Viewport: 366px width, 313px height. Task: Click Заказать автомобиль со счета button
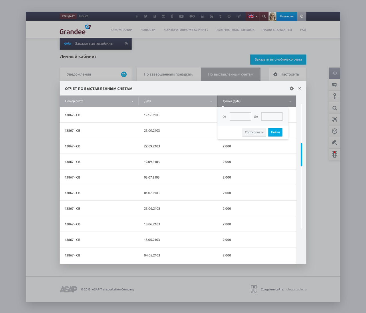[x=278, y=59]
